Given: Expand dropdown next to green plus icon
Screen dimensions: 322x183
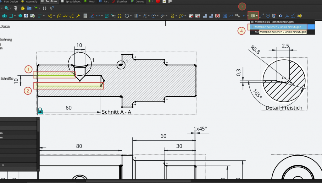Looking at the screenshot, I should [153, 2].
